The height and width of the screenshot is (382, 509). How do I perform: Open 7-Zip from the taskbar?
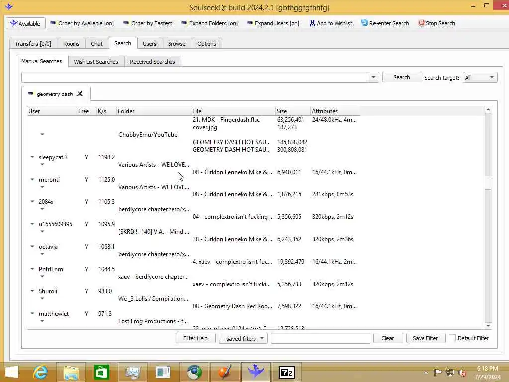point(287,372)
